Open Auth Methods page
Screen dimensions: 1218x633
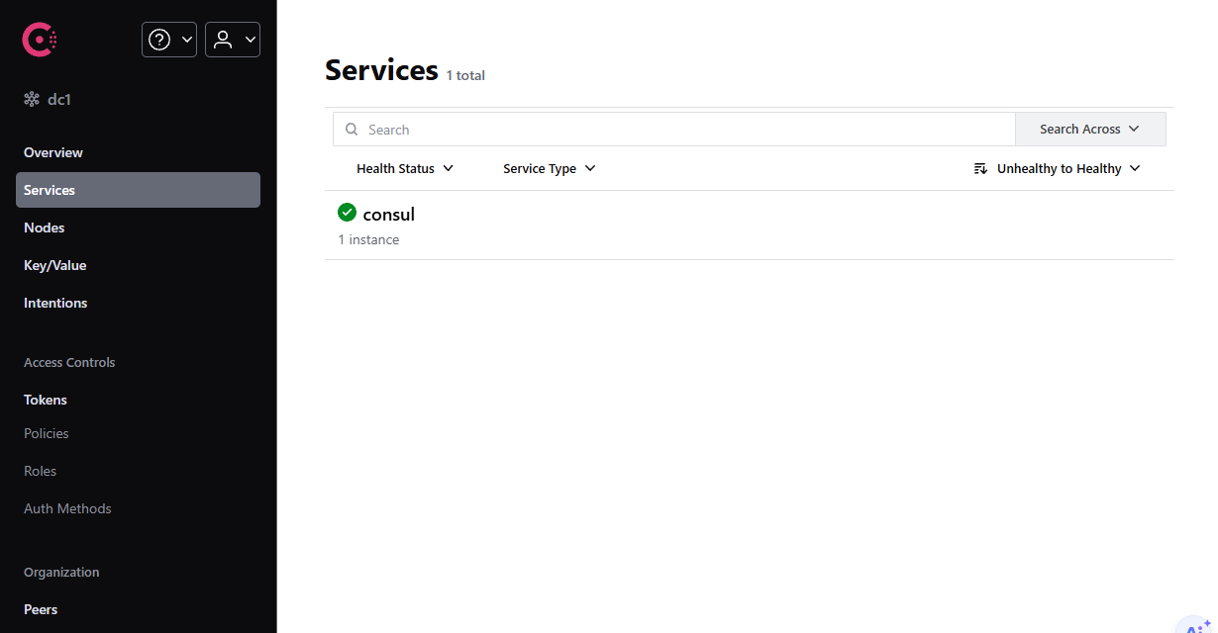[x=67, y=508]
